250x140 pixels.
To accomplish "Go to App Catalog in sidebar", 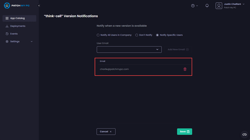I will 17,18.
